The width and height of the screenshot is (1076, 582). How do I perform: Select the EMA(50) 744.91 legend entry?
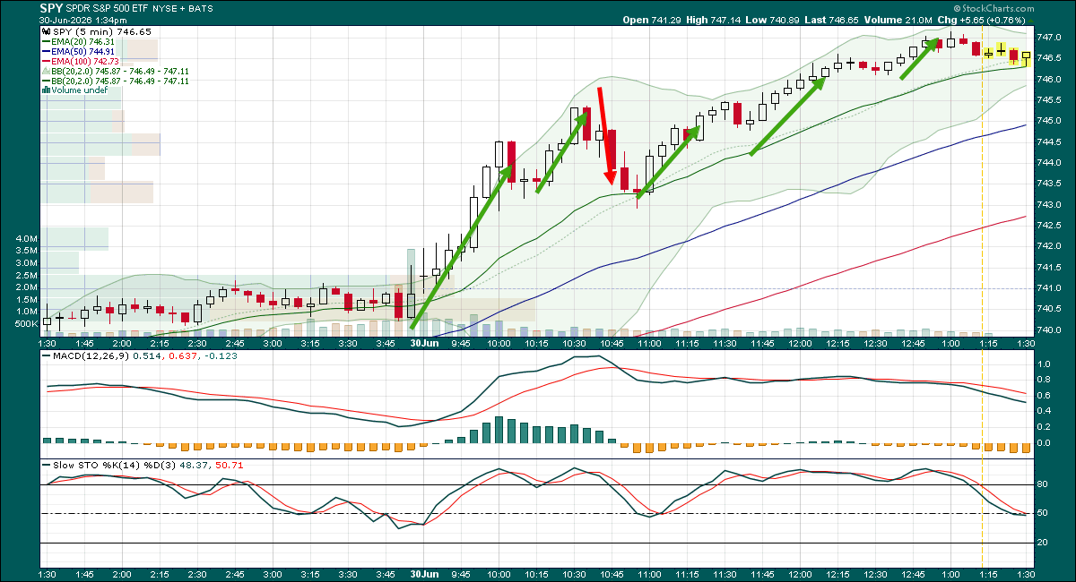pyautogui.click(x=80, y=51)
